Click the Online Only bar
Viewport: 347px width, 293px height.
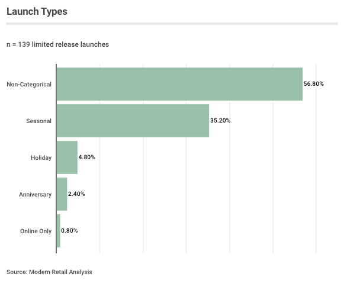pyautogui.click(x=59, y=231)
